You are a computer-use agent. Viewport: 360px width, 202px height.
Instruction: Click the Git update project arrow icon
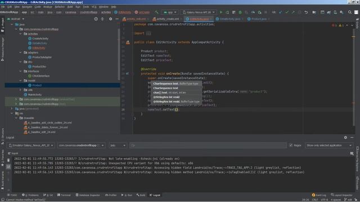(281, 12)
